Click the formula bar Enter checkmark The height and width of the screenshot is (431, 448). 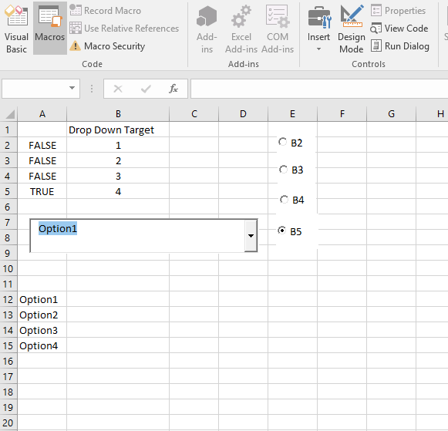[x=146, y=89]
